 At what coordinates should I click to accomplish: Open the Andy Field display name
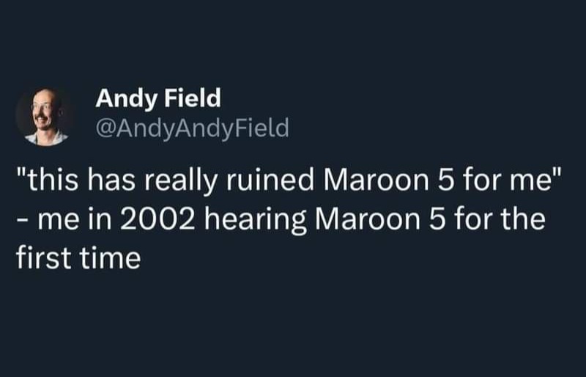coord(158,98)
